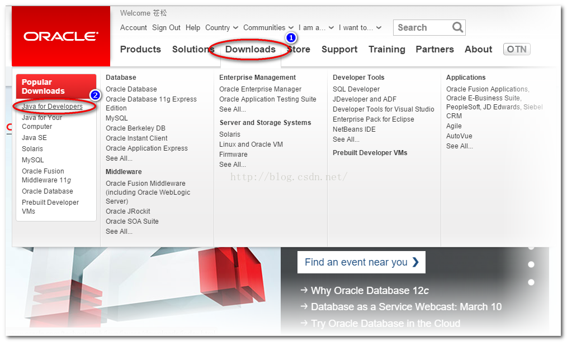
Task: Click See All under Enterprise Management
Action: 233,109
